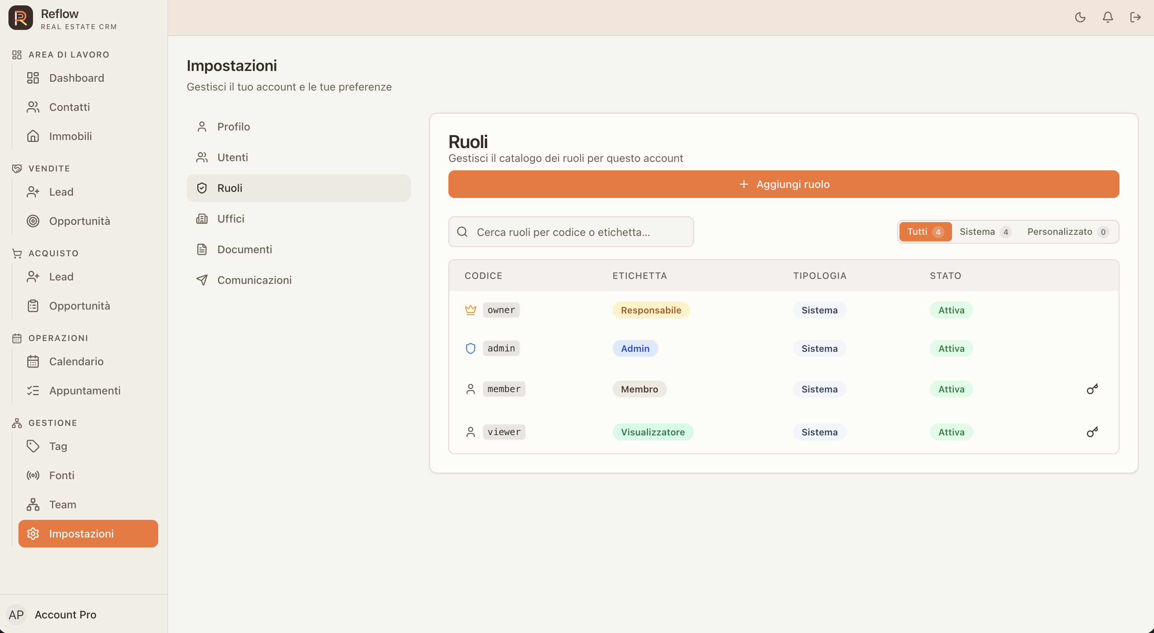The image size is (1154, 633).
Task: Switch to Profilo settings
Action: click(x=298, y=127)
